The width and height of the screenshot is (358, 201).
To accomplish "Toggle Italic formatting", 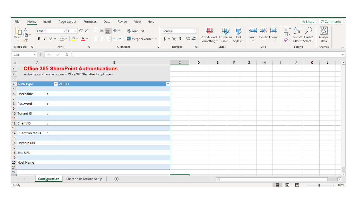I will [44, 39].
